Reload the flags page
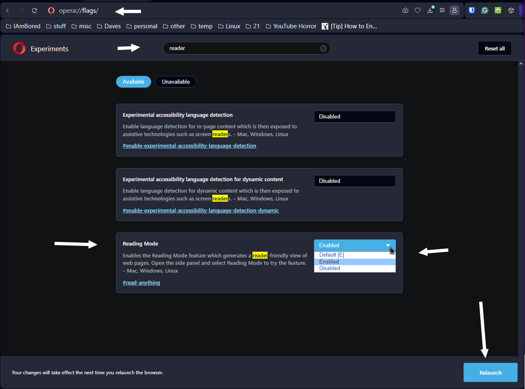Screen dimensions: 525x389 (x=35, y=10)
